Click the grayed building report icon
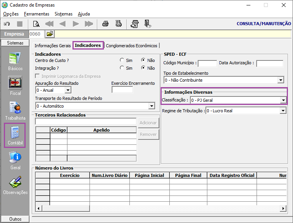Screen dimensions: 293x223 coord(119,24)
